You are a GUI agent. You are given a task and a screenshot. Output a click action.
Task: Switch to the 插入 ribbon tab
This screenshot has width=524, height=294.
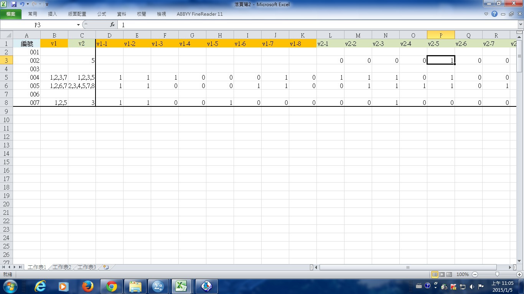[x=53, y=14]
